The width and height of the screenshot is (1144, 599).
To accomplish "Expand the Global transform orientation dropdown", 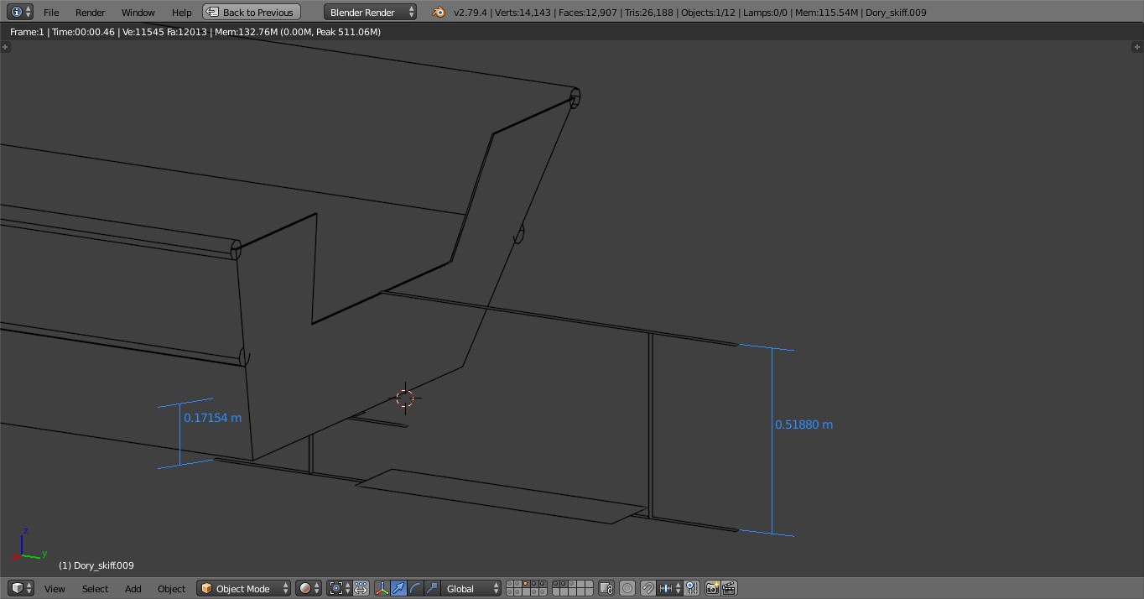I will point(471,588).
